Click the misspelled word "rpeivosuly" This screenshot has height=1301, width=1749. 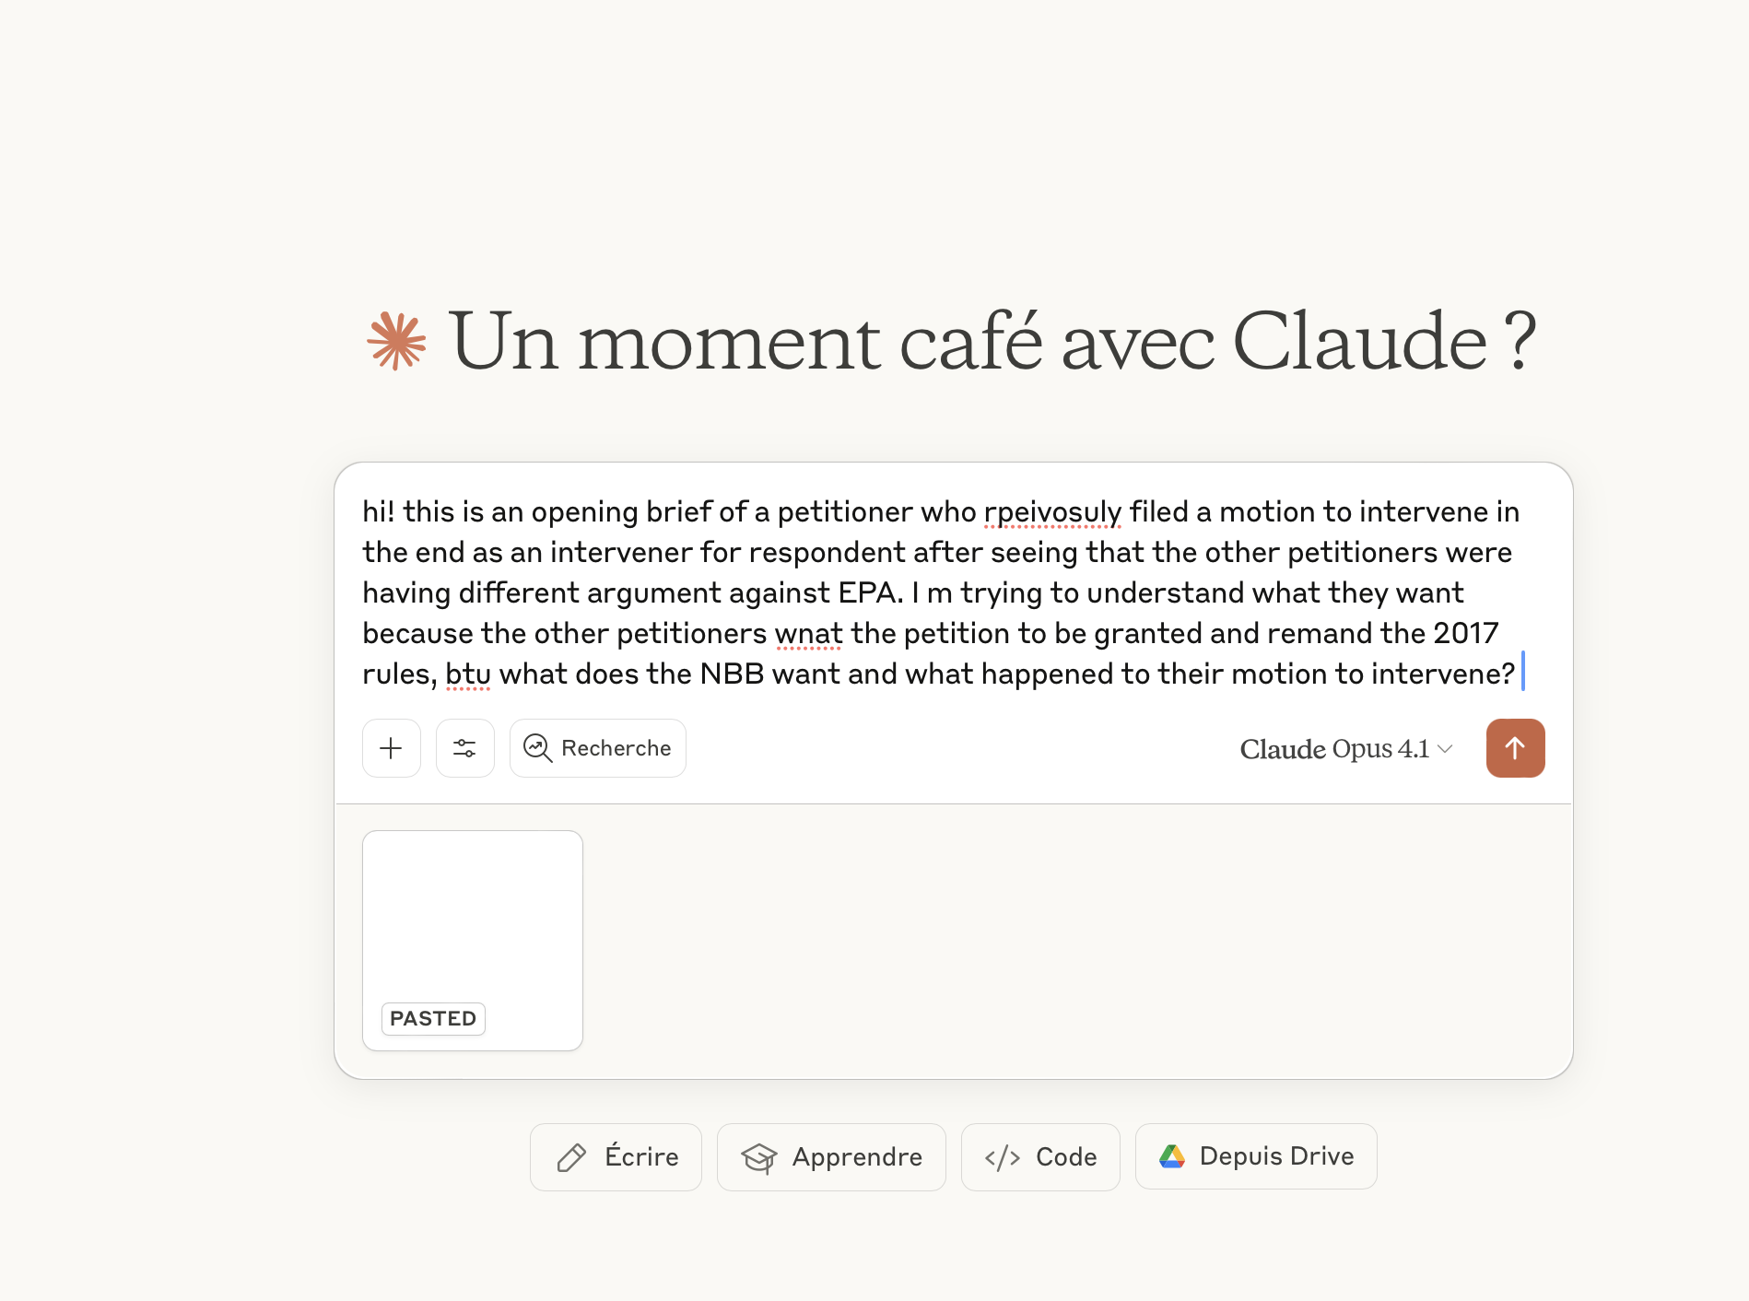1052,512
